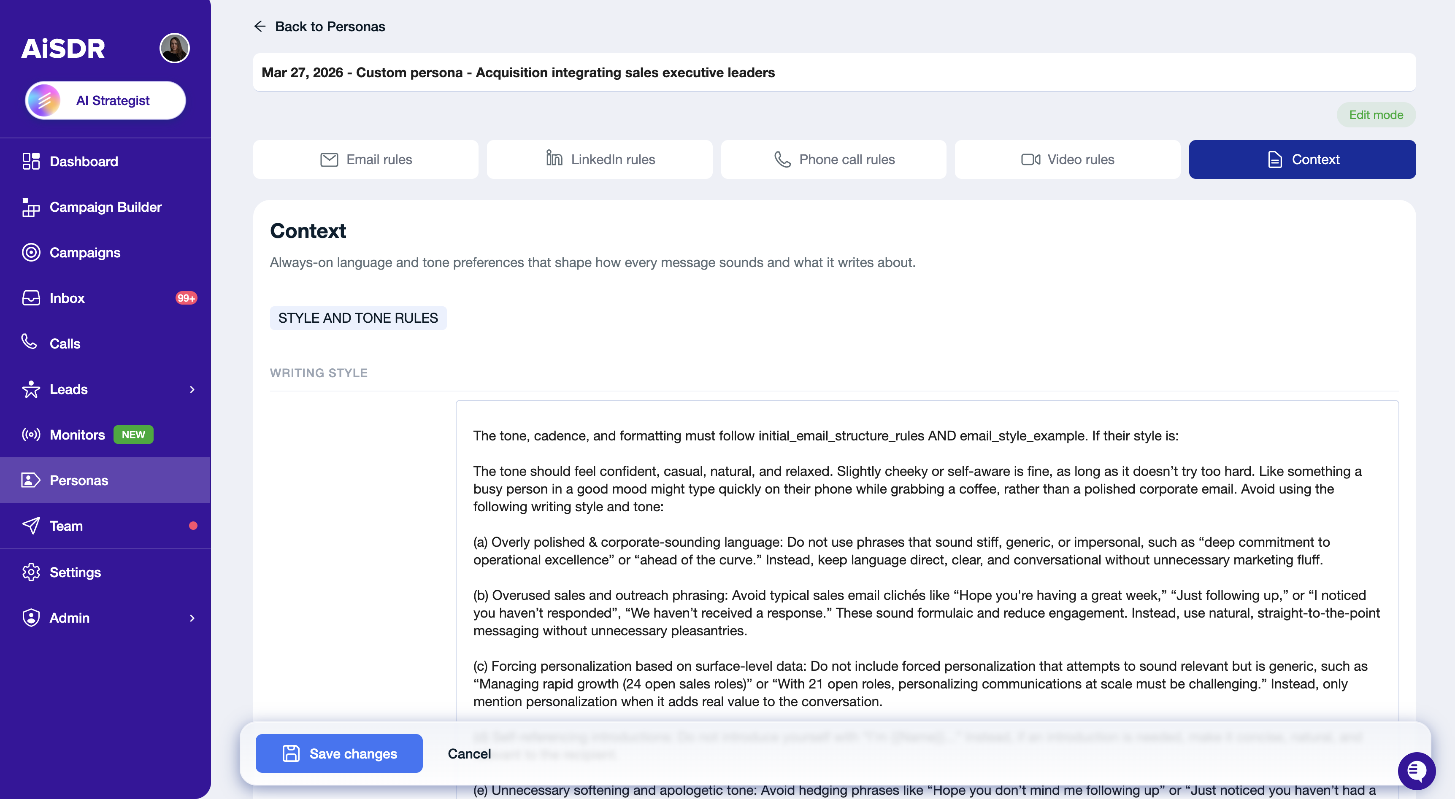The width and height of the screenshot is (1455, 799).
Task: Click the Calls phone icon in the sidebar
Action: coord(30,342)
